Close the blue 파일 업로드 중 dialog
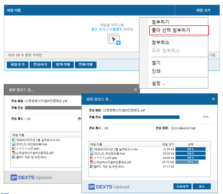223x194 pixels. coord(213,99)
